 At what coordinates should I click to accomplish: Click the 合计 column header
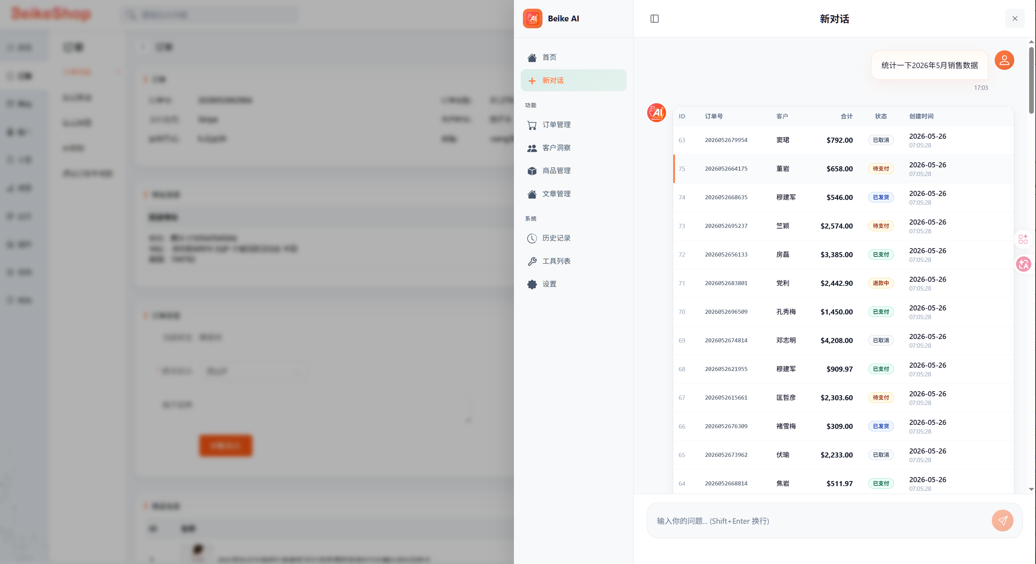pyautogui.click(x=846, y=116)
